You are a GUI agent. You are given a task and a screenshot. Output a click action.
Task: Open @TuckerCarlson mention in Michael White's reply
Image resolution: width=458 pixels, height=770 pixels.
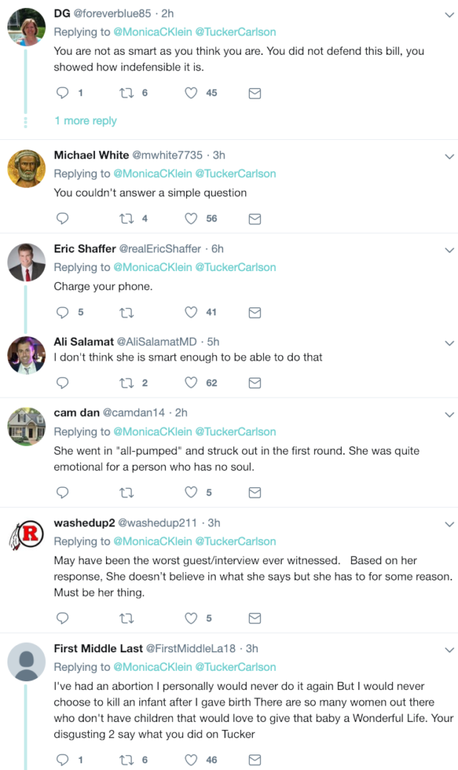[235, 174]
